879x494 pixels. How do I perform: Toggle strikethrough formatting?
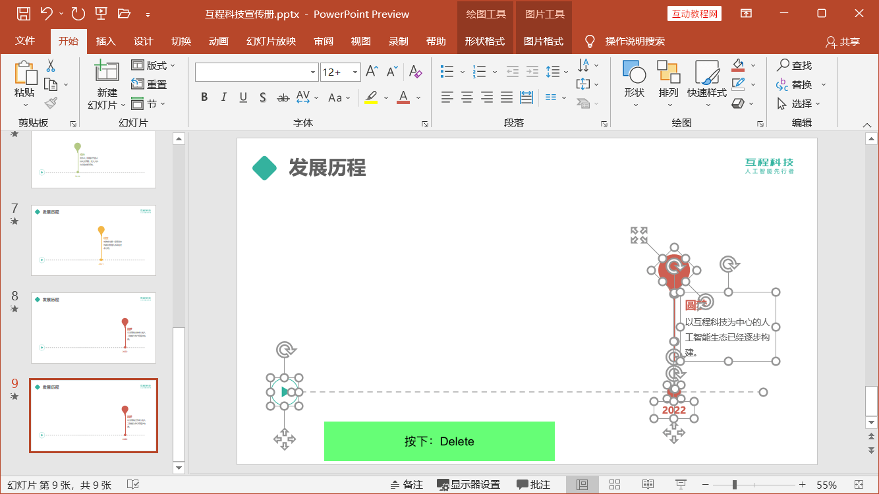pos(283,97)
